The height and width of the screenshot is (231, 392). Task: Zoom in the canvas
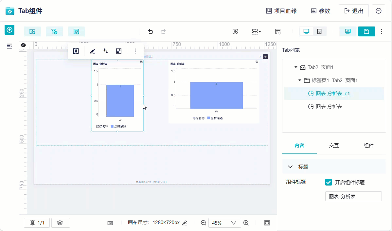246,223
